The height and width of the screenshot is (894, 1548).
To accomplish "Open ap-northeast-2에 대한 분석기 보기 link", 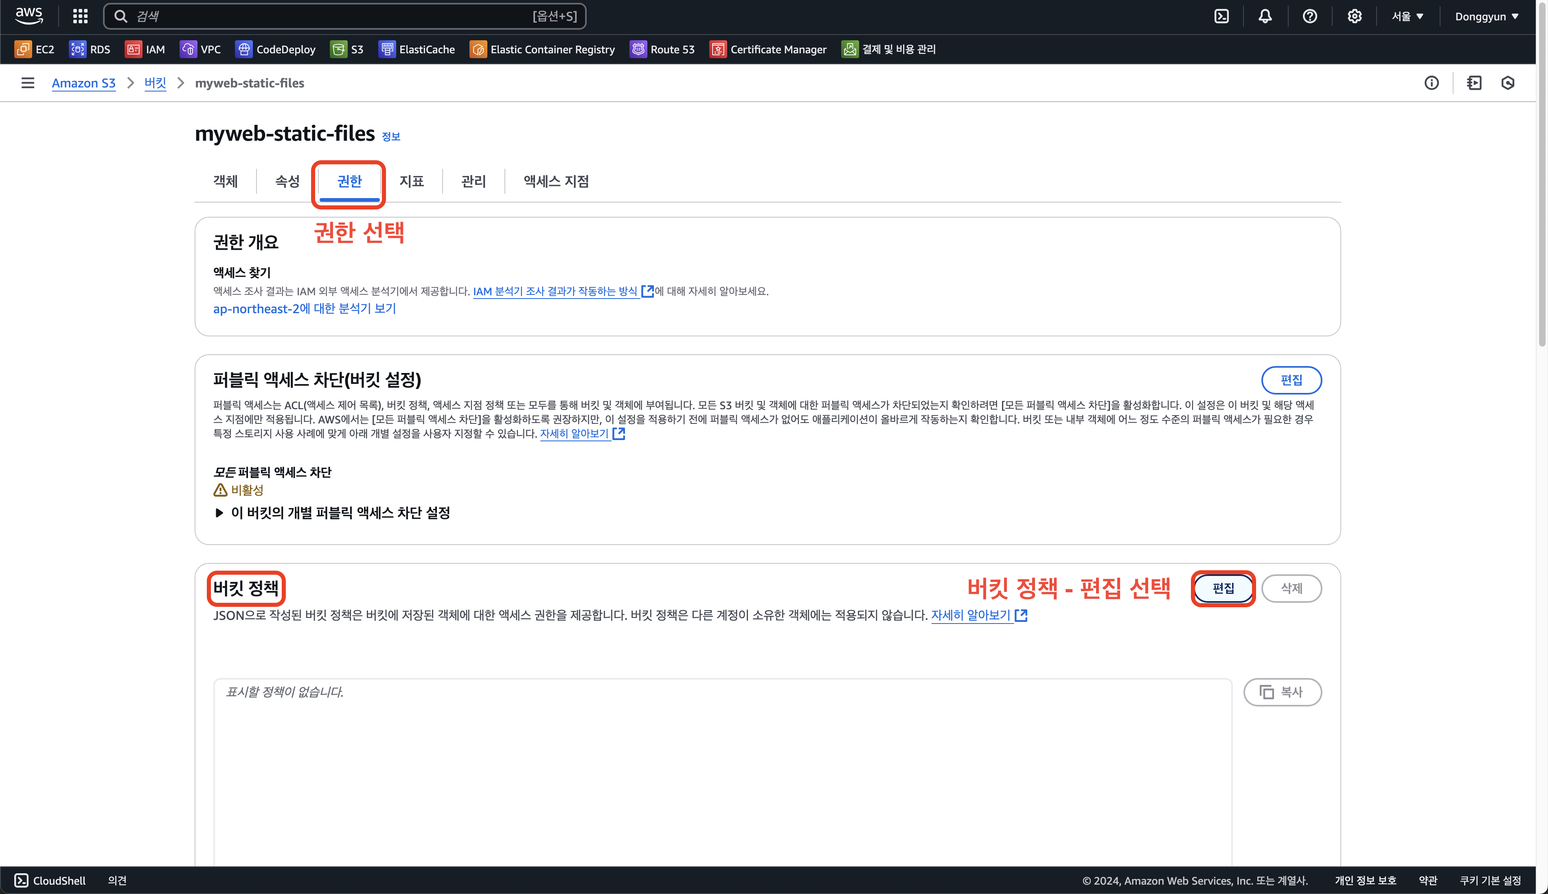I will point(305,309).
